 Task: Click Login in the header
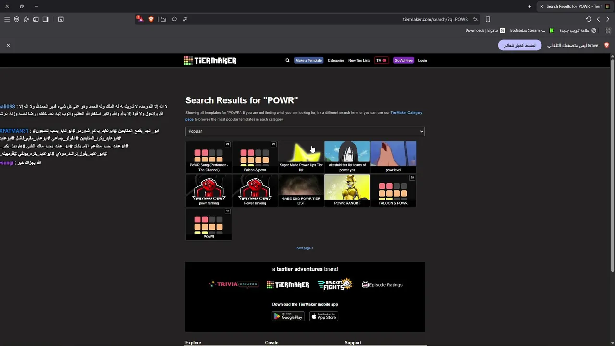pyautogui.click(x=422, y=60)
